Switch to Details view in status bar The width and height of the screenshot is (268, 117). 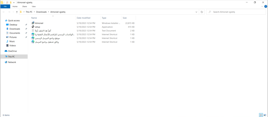click(261, 115)
